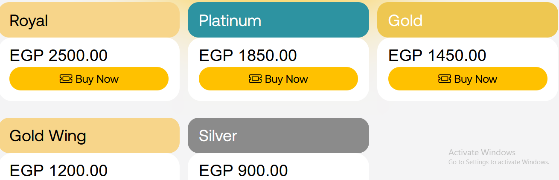
Task: Click the Activate Windows watermark title
Action: pos(482,152)
